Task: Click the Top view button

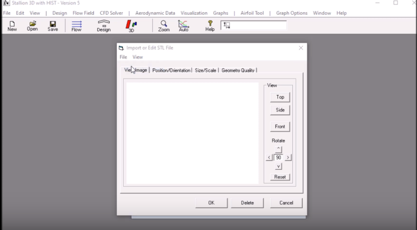Action: 280,97
